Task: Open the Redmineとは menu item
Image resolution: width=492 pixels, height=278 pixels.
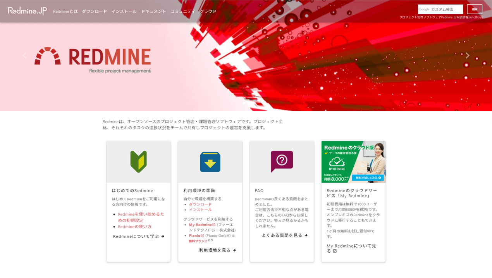Action: point(65,11)
